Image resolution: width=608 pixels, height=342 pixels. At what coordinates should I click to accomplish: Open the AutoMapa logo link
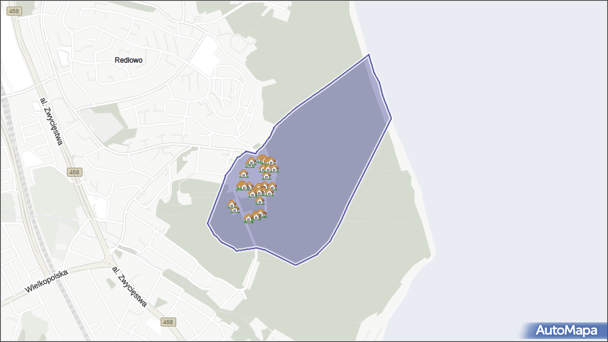566,330
